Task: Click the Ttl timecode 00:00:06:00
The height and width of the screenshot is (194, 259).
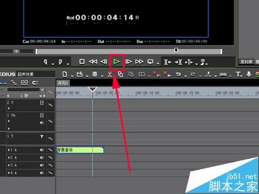Action: [x=194, y=41]
